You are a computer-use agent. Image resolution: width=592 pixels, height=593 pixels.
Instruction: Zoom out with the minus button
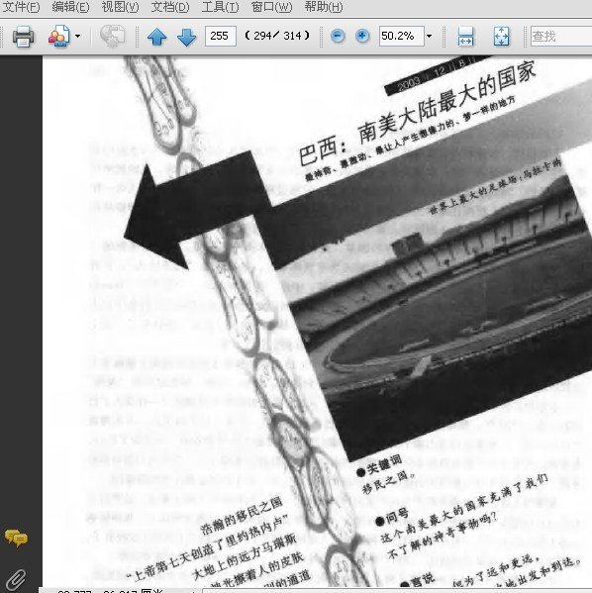tap(338, 37)
